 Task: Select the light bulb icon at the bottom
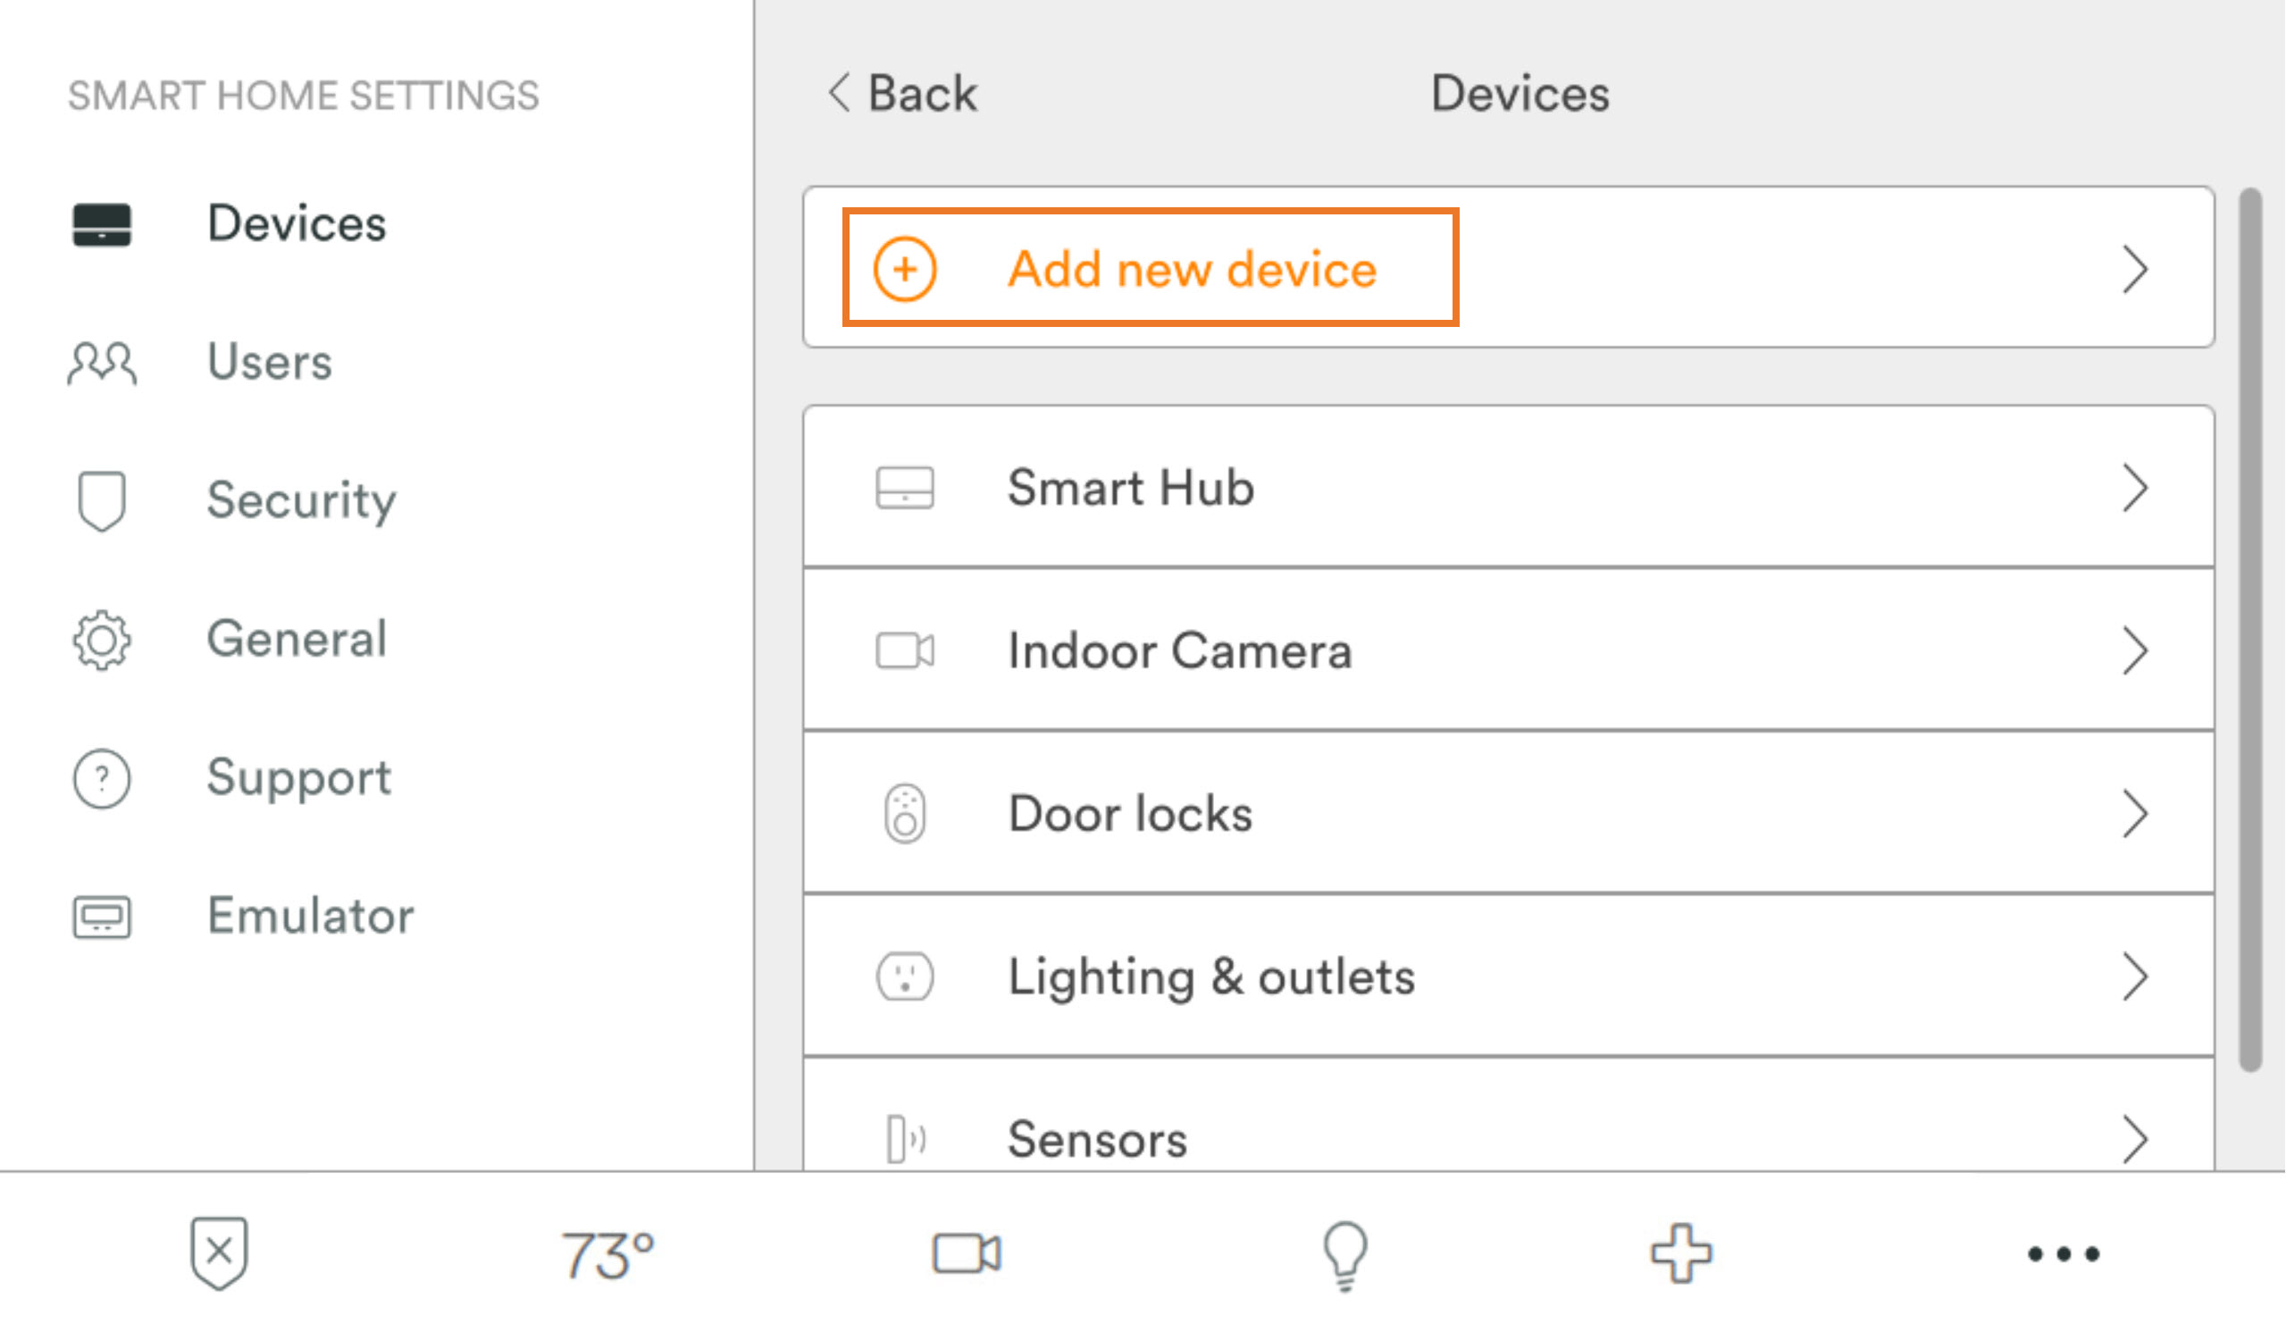pyautogui.click(x=1343, y=1255)
